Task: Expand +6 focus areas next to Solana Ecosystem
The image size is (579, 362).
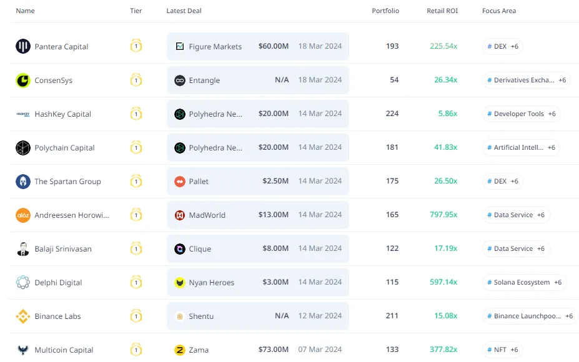Action: [x=557, y=283]
